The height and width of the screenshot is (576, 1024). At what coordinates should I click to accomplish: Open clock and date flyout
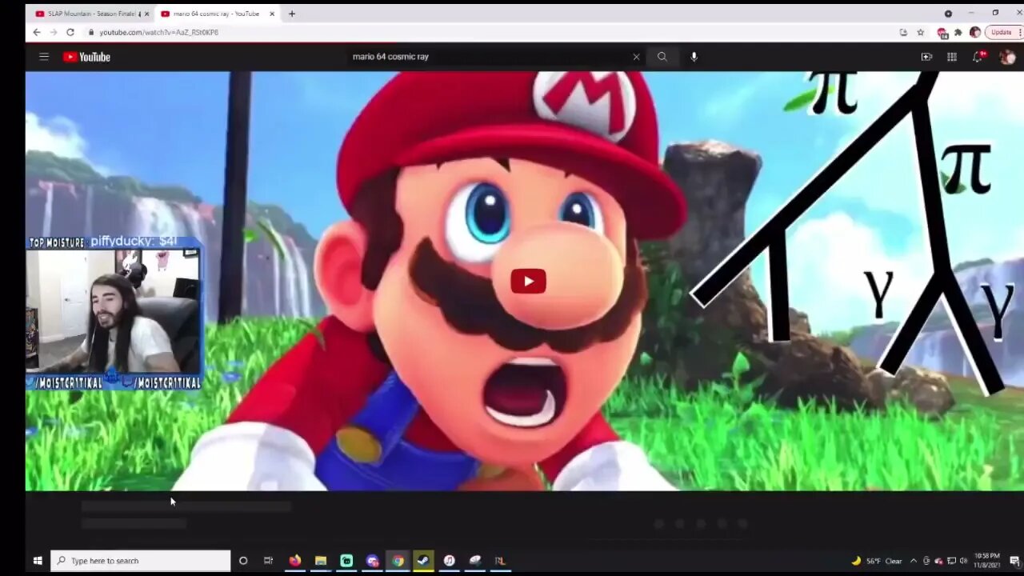coord(987,560)
